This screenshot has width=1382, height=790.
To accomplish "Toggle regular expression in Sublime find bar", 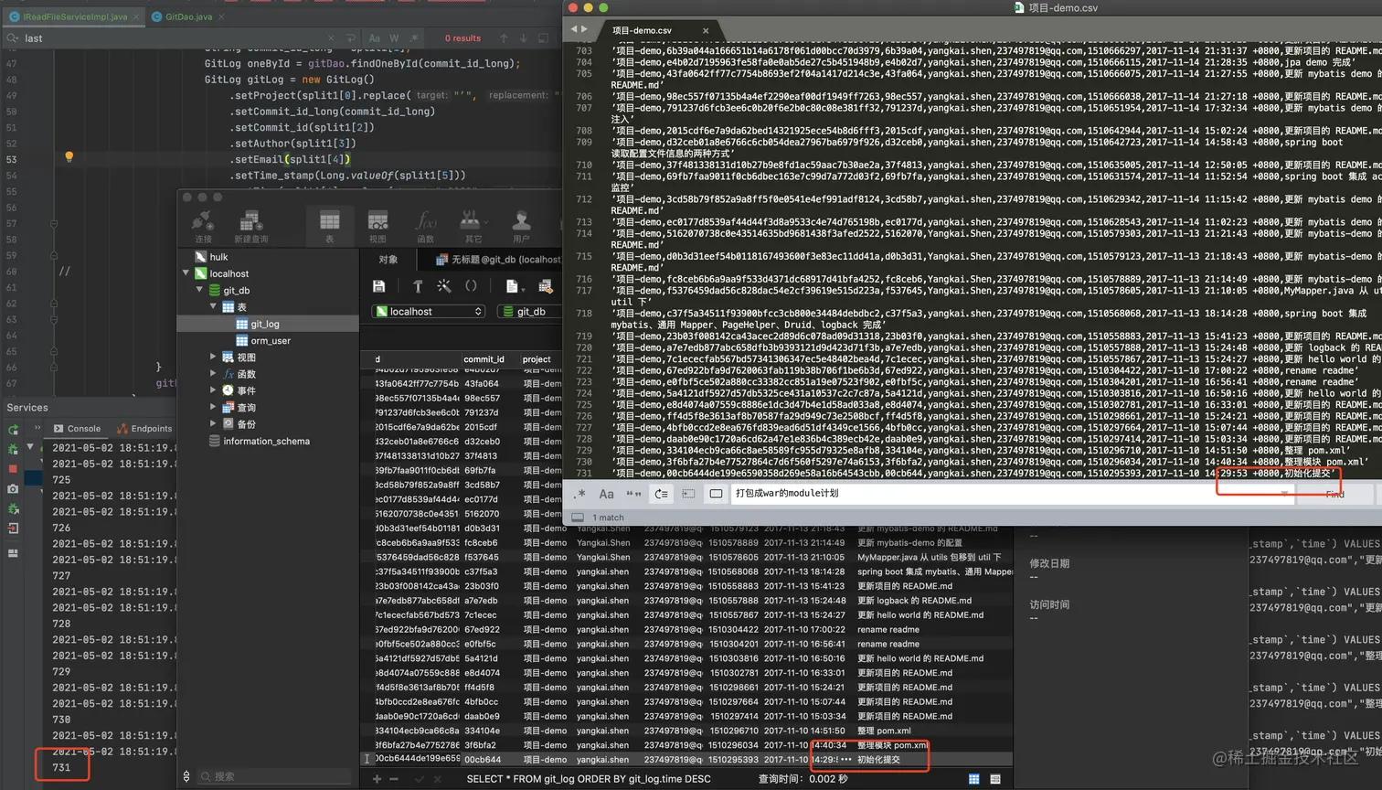I will tap(579, 494).
